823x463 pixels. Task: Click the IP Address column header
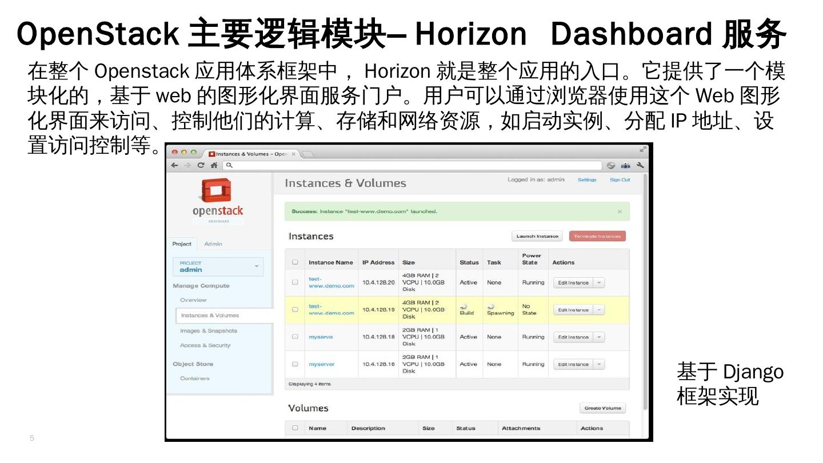pyautogui.click(x=378, y=262)
